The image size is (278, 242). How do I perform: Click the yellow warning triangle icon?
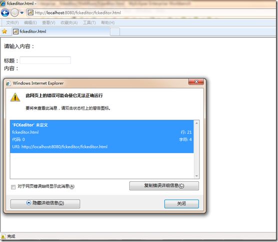click(15, 97)
